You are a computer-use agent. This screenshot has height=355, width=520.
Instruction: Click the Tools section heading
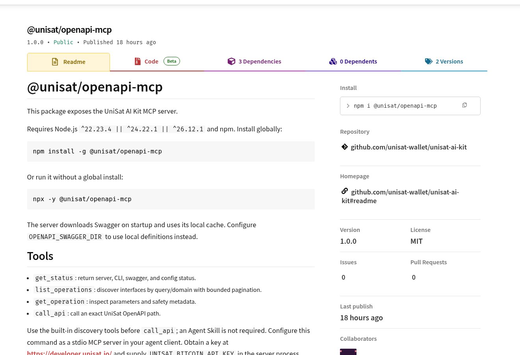click(x=40, y=256)
